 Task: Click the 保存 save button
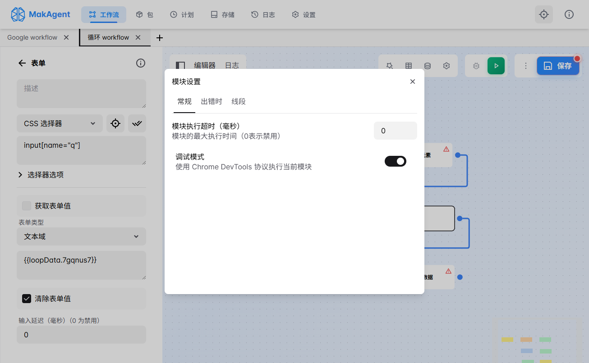(558, 65)
